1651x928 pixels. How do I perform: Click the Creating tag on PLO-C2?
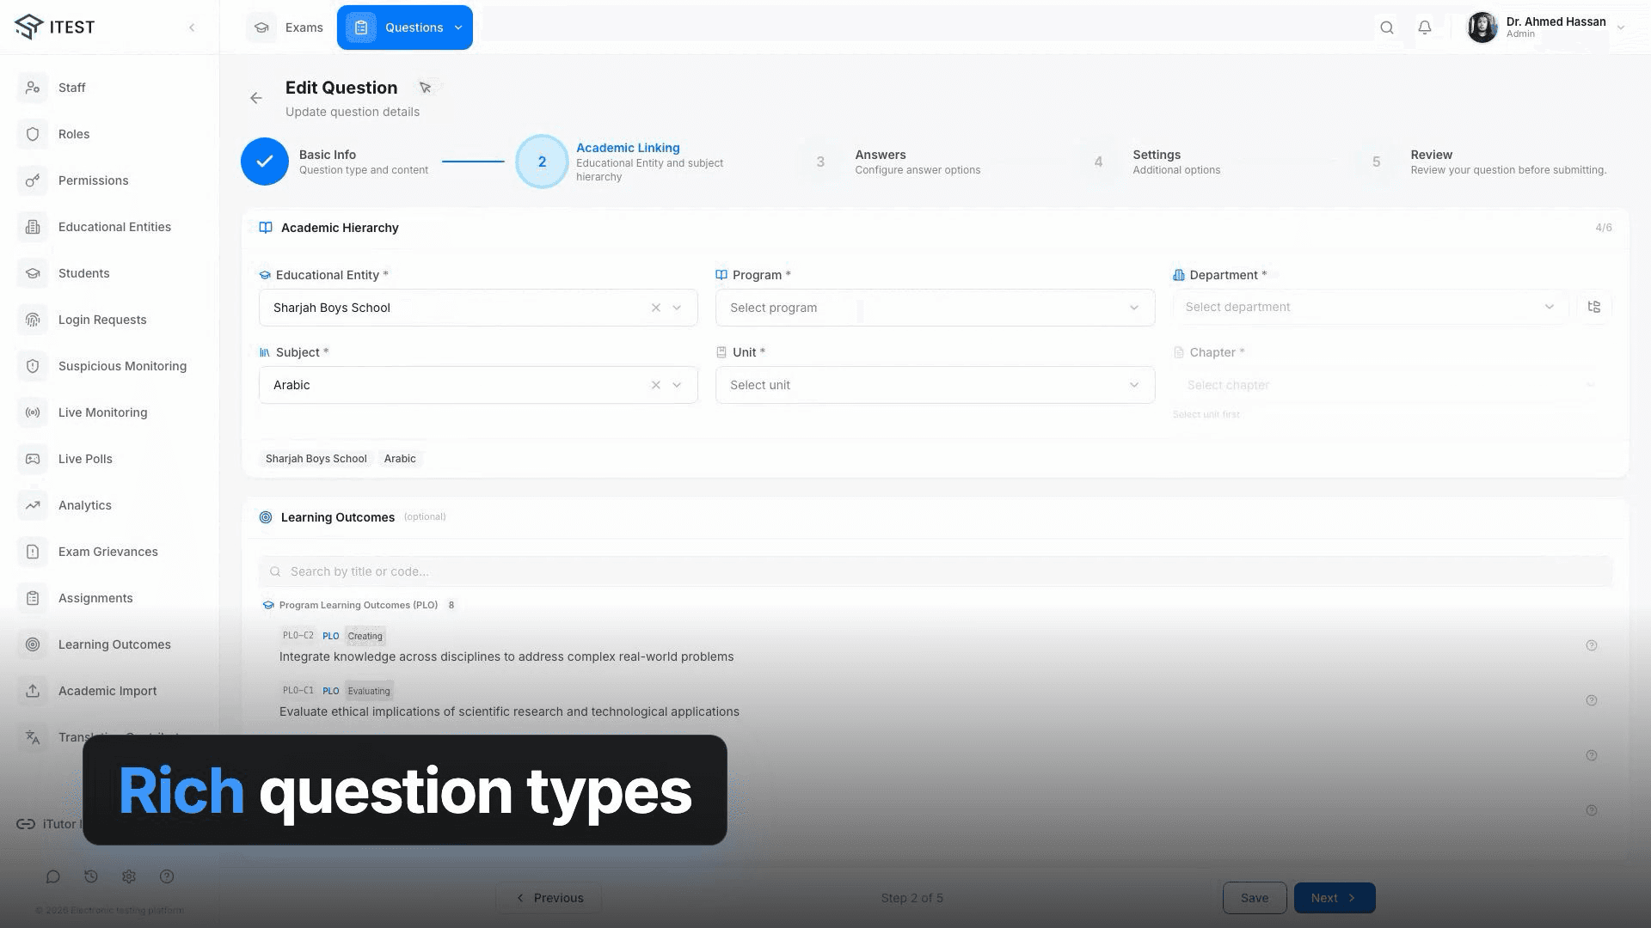[x=365, y=637]
